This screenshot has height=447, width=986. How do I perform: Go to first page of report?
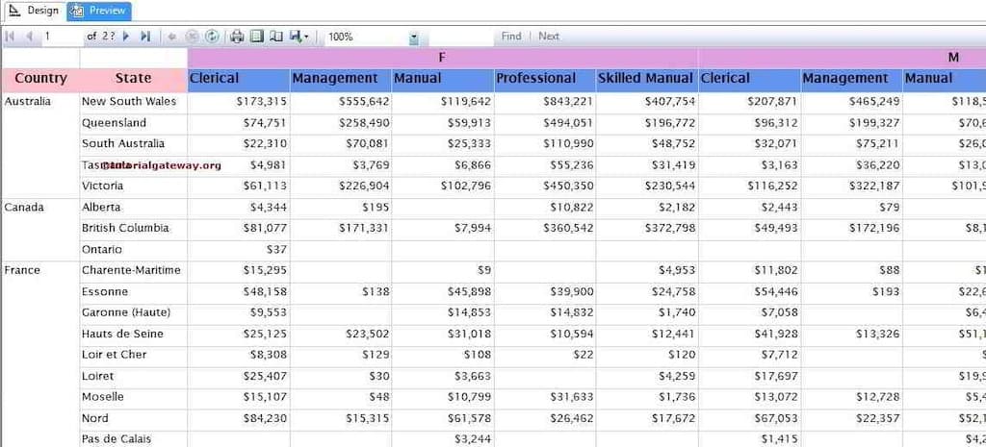pos(10,37)
